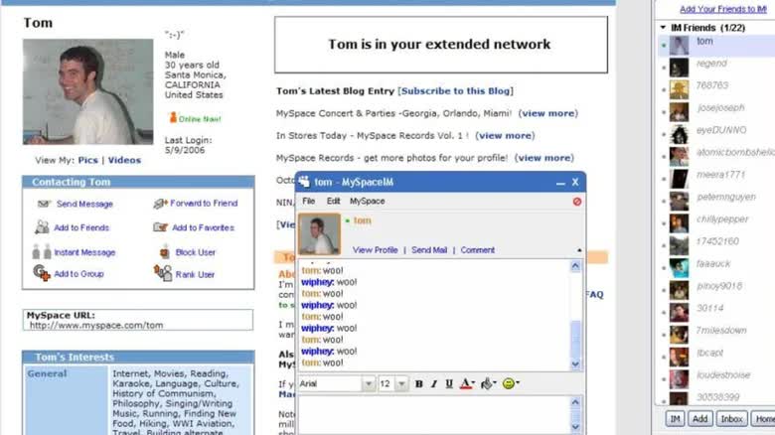Click the Send Message envelope icon

pyautogui.click(x=44, y=204)
